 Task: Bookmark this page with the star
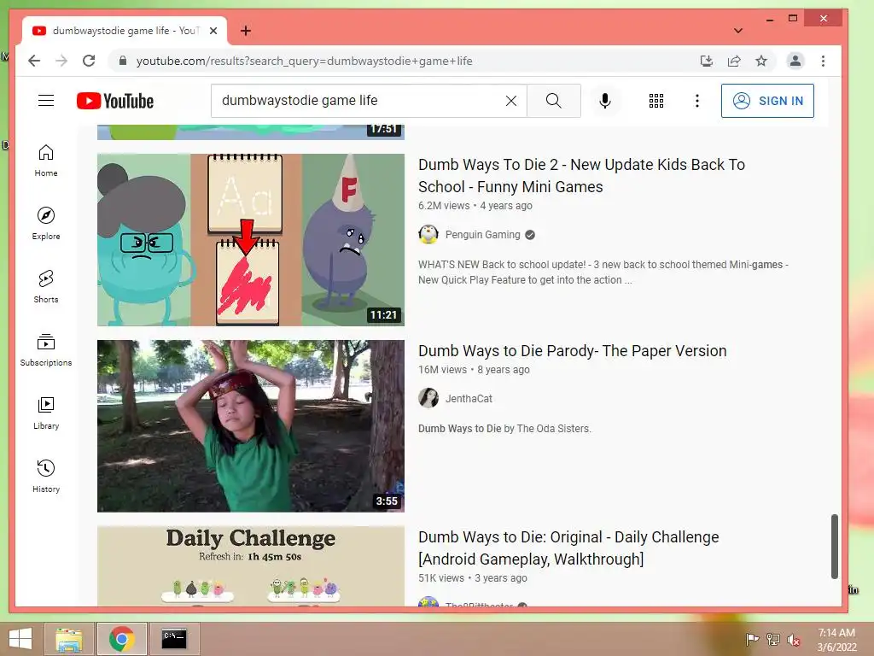[x=761, y=61]
